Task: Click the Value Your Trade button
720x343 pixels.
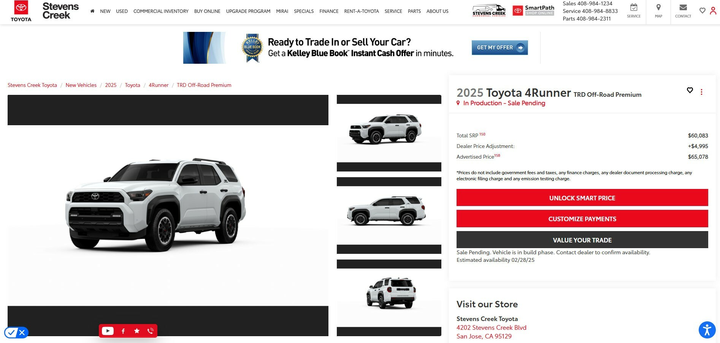Action: (x=582, y=240)
